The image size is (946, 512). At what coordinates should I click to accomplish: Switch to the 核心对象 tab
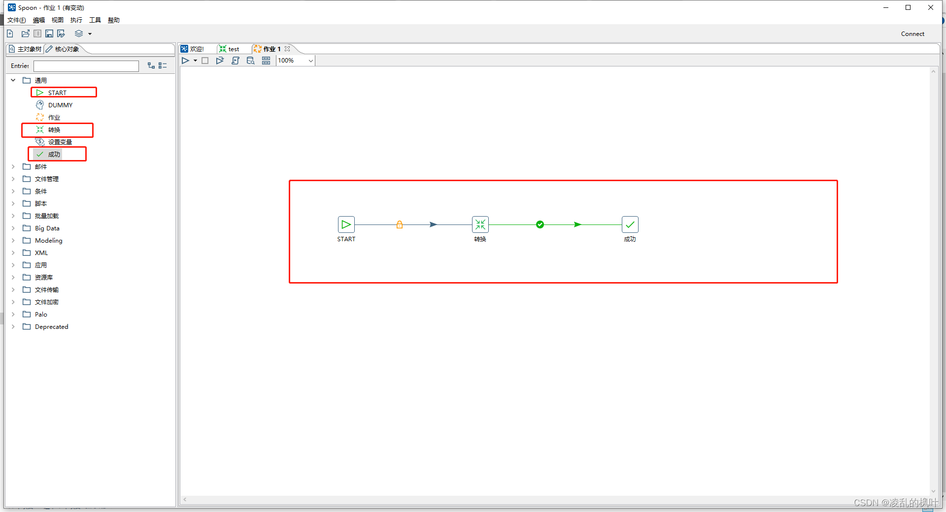pyautogui.click(x=63, y=49)
